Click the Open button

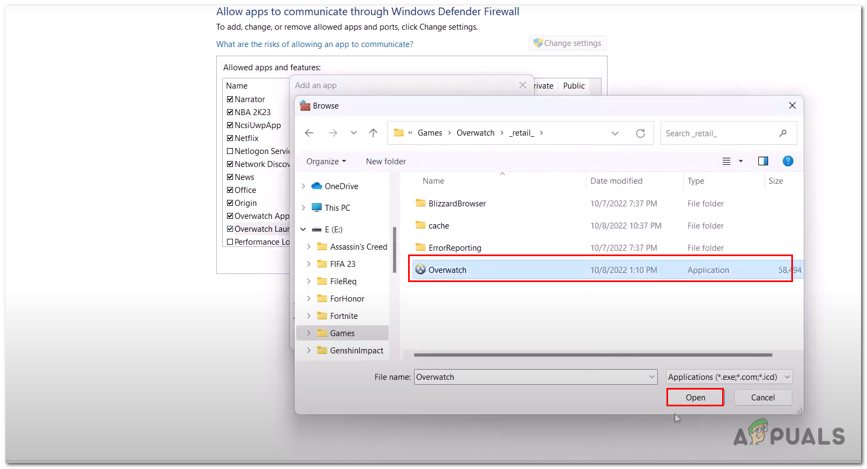695,398
